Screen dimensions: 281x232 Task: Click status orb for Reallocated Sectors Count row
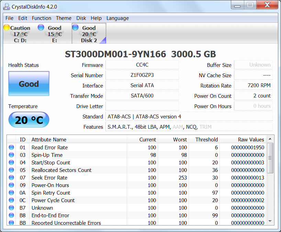click(x=11, y=170)
